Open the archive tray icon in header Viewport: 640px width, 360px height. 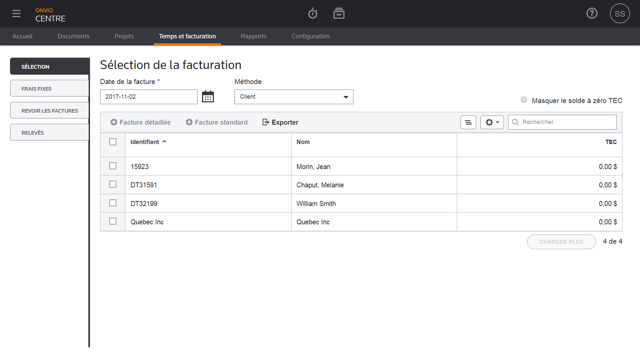click(x=339, y=13)
